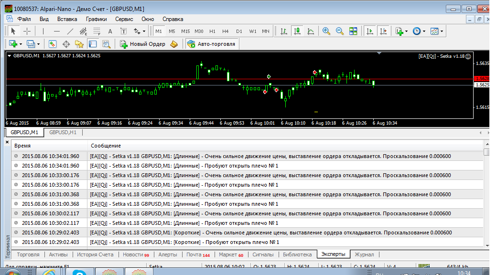Expand the Profiles dropdown arrow
The height and width of the screenshot is (275, 497).
tap(38, 44)
